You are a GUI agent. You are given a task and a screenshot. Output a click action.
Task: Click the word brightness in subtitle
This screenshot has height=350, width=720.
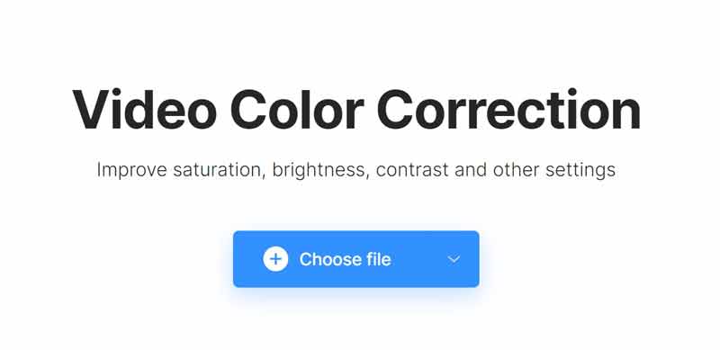coord(320,170)
